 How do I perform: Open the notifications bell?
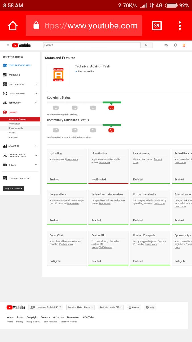point(176,45)
